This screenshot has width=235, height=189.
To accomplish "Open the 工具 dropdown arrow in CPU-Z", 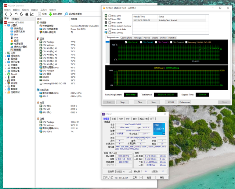I will 141,178.
